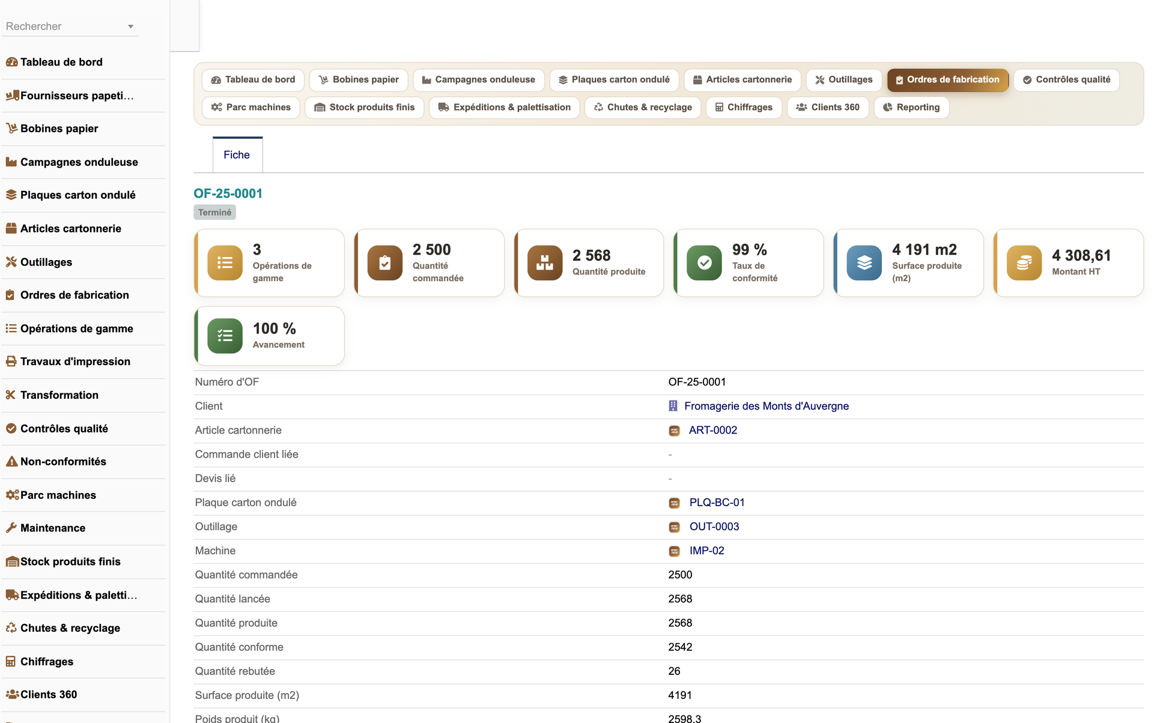This screenshot has width=1169, height=723.
Task: Click the Terminé status badge
Action: point(214,213)
